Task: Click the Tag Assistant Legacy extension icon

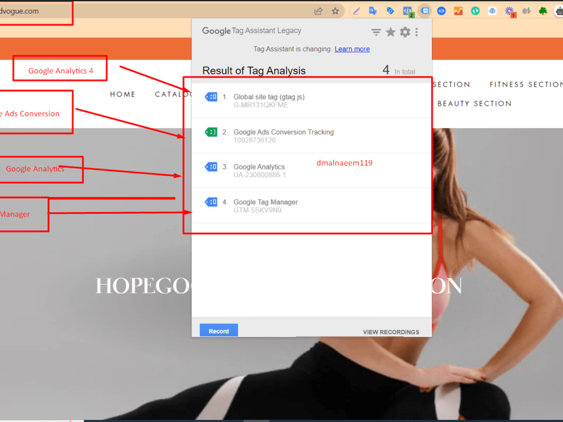Action: coord(425,11)
